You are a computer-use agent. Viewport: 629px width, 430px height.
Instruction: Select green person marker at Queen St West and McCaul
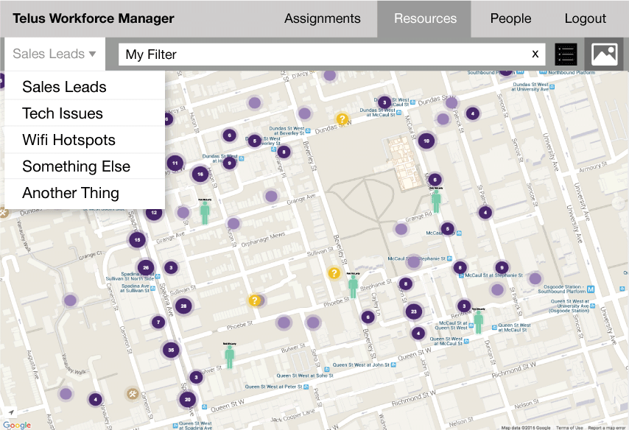tap(478, 322)
